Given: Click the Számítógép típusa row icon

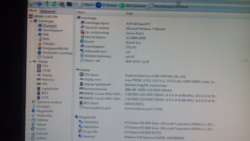Looking at the screenshot, I should tap(82, 23).
